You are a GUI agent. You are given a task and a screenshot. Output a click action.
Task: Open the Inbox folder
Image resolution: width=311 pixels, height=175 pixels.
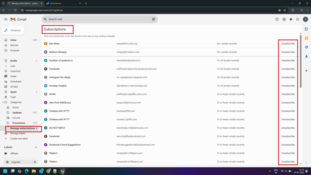13,40
